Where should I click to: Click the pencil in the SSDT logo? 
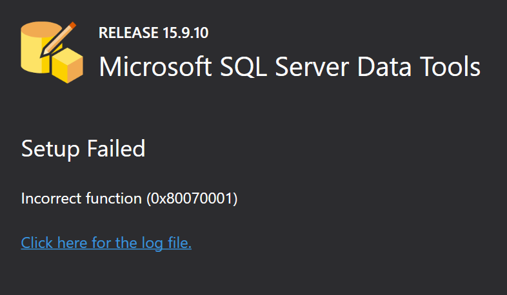click(x=58, y=40)
